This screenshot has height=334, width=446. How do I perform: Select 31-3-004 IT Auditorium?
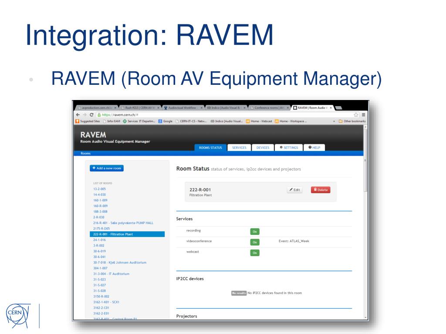click(x=111, y=274)
